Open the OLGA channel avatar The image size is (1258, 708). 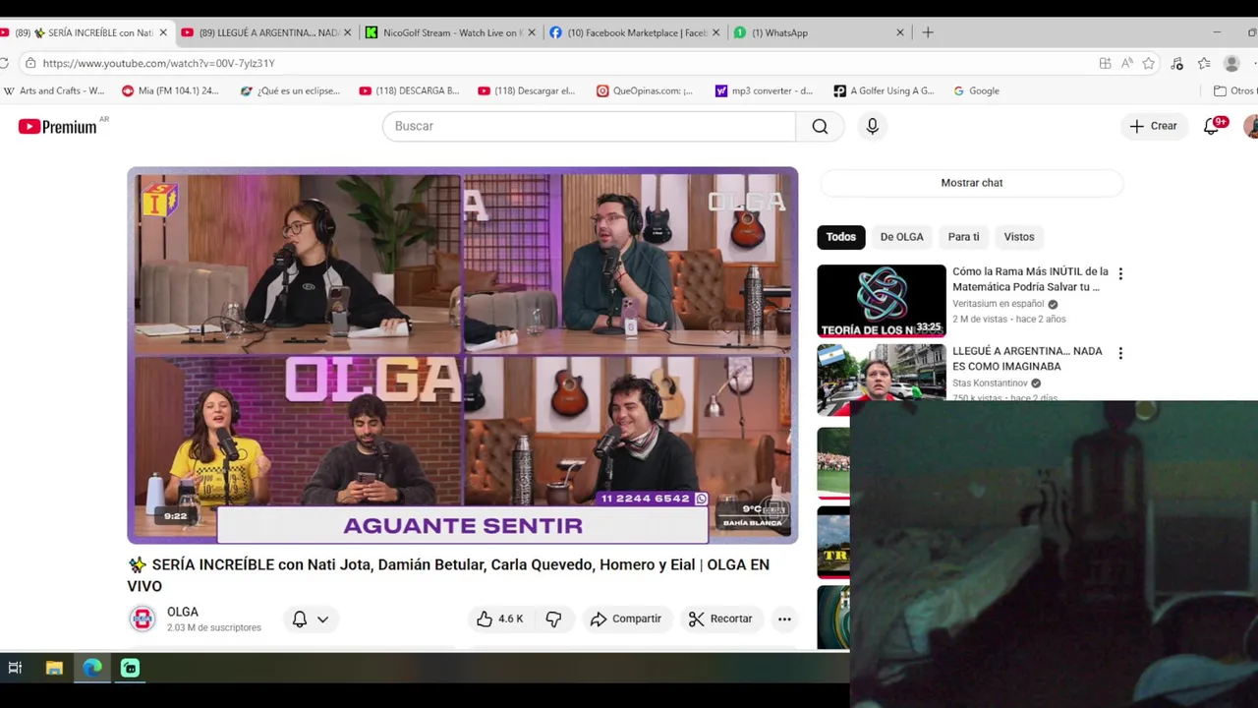pyautogui.click(x=143, y=619)
